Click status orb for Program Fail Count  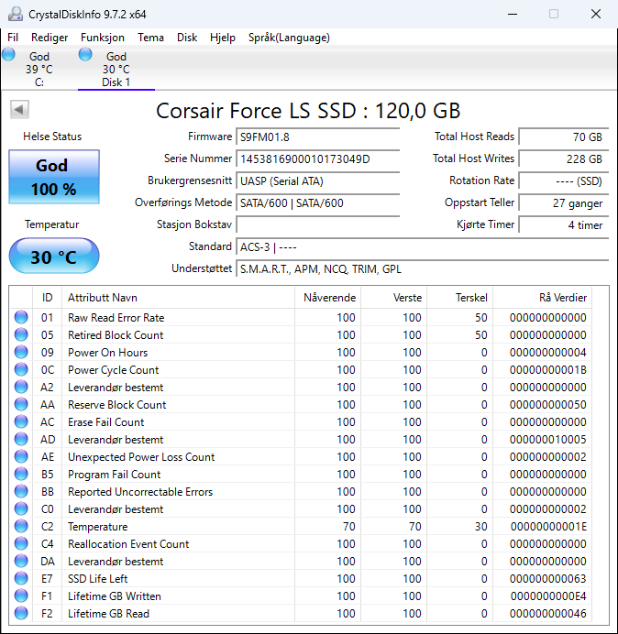click(21, 474)
